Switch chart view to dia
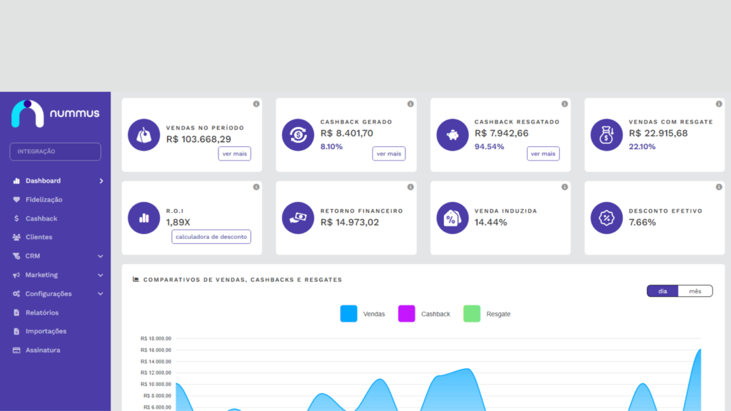This screenshot has height=411, width=731. (662, 291)
